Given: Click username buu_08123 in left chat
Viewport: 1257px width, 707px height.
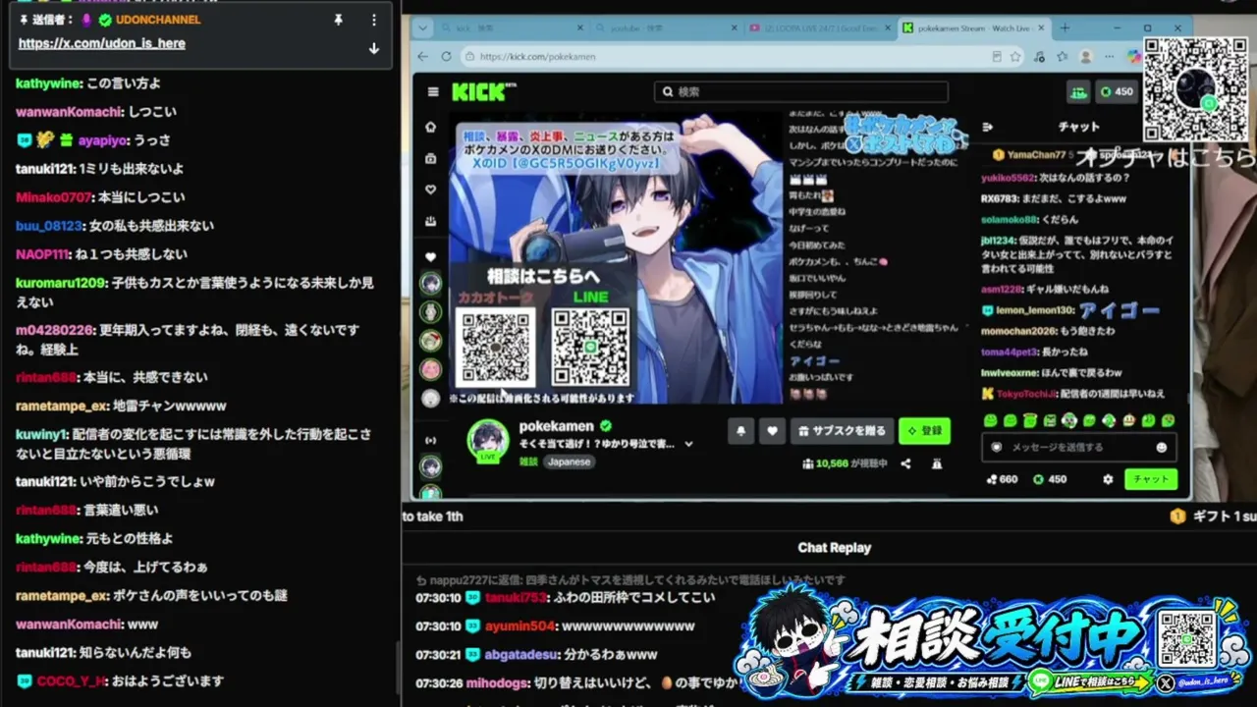Looking at the screenshot, I should coord(49,226).
